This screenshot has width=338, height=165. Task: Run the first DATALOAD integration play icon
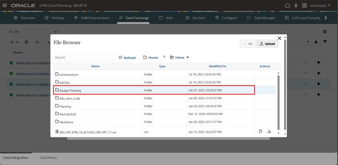pos(319,62)
